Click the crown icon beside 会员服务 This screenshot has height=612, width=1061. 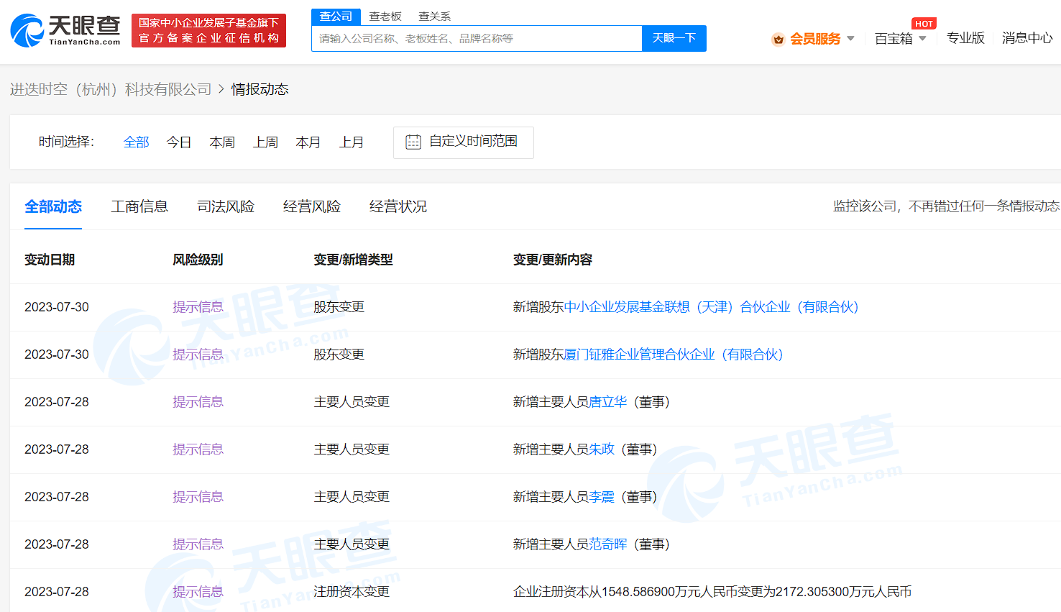(x=778, y=40)
